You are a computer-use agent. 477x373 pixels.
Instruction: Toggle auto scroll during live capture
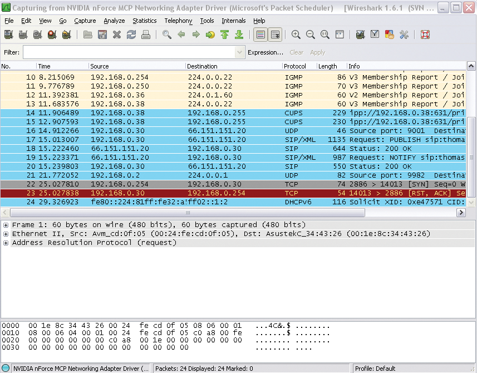tap(275, 35)
